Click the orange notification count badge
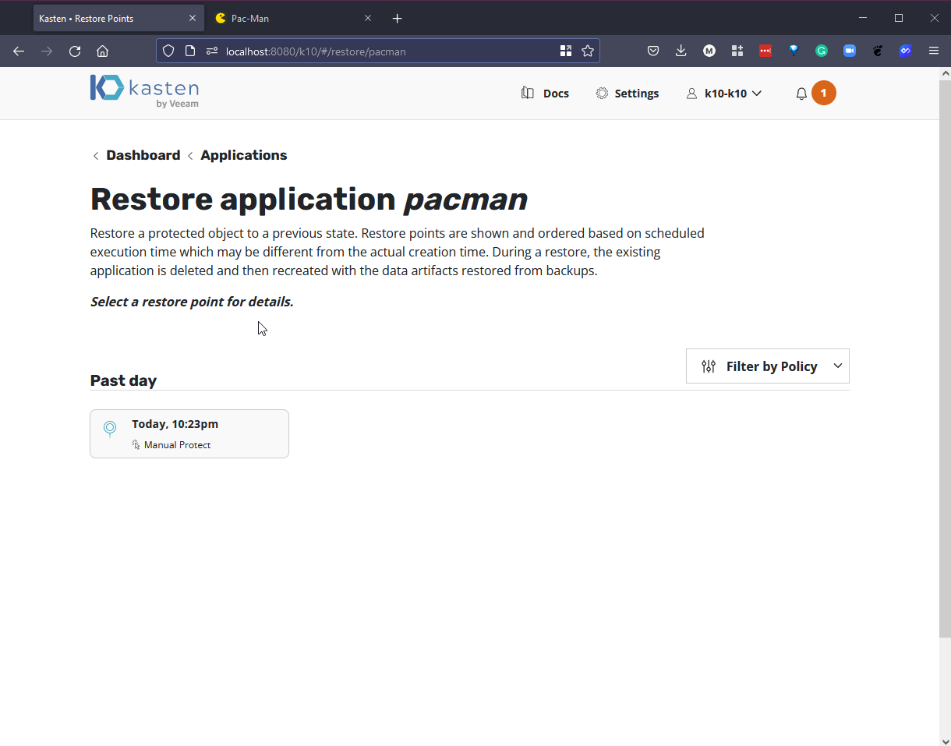This screenshot has height=746, width=951. click(x=823, y=94)
